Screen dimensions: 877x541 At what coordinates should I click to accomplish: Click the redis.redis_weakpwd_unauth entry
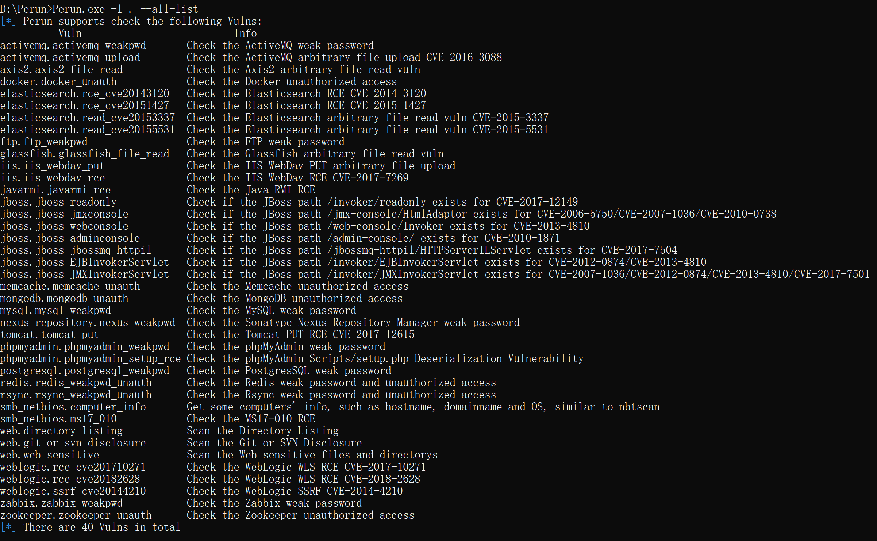(76, 383)
